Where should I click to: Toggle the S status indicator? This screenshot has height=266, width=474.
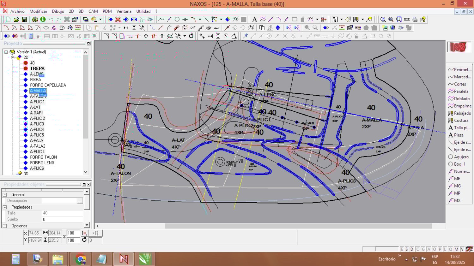pos(407,249)
